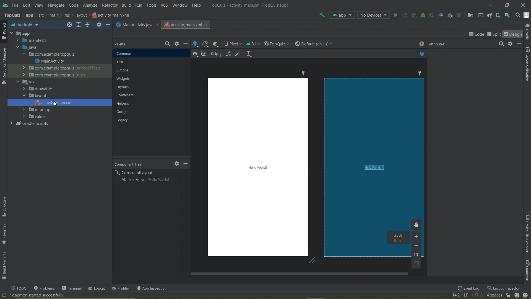Switch to Split view mode
The height and width of the screenshot is (299, 531).
tap(494, 34)
